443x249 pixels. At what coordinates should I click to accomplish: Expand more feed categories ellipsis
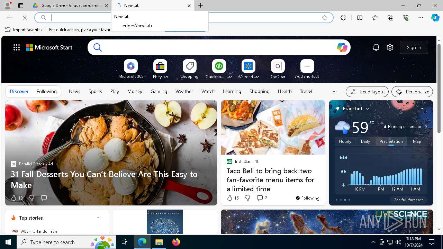[x=334, y=92]
